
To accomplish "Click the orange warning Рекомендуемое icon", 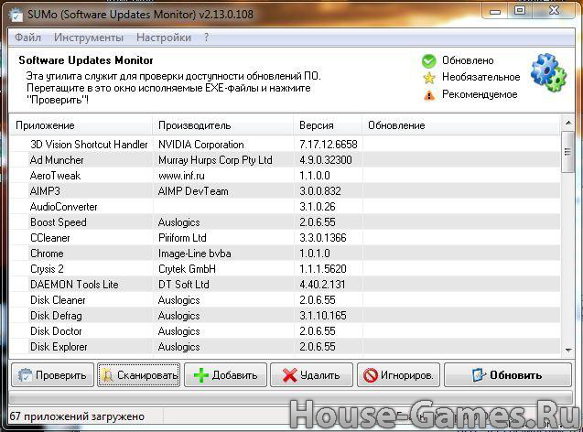I will point(429,95).
